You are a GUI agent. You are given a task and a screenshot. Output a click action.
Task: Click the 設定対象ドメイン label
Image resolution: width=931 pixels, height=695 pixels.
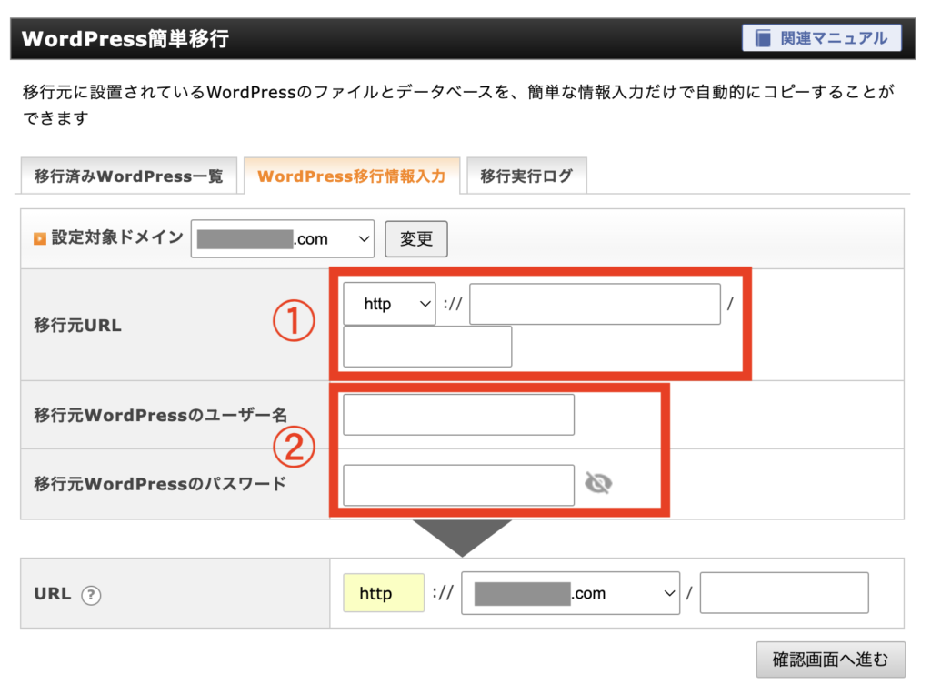coord(117,237)
